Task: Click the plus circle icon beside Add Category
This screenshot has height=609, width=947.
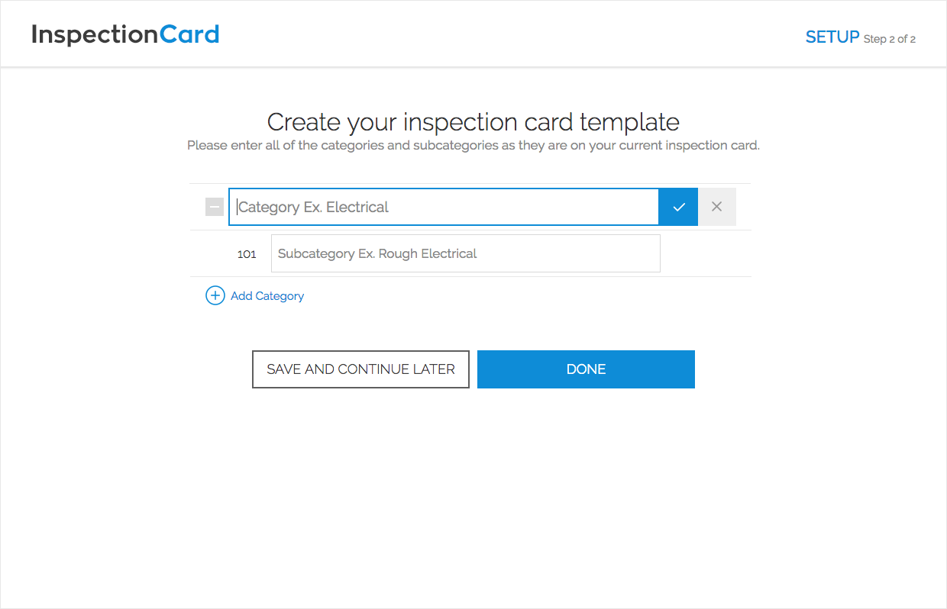Action: pyautogui.click(x=215, y=295)
